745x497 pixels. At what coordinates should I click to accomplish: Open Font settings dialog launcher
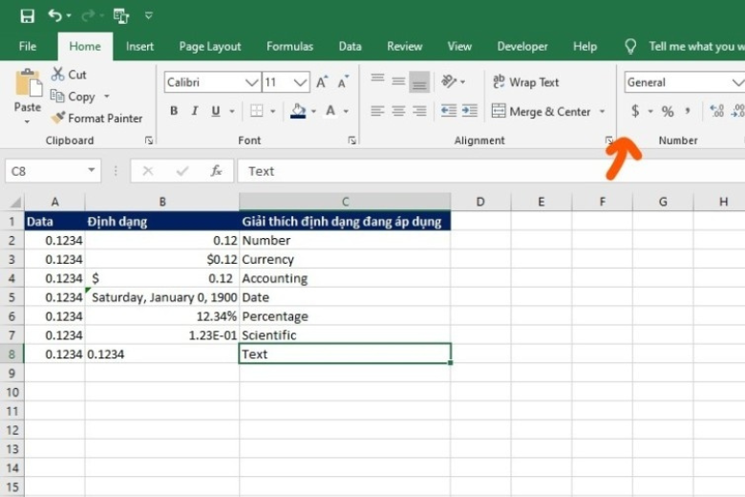[x=352, y=140]
